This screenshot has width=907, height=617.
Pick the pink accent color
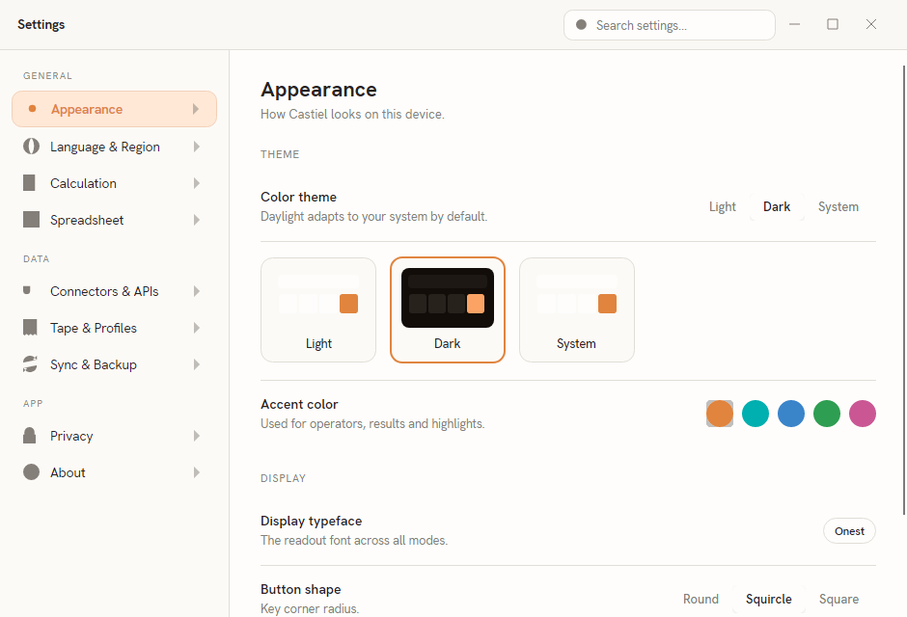863,414
